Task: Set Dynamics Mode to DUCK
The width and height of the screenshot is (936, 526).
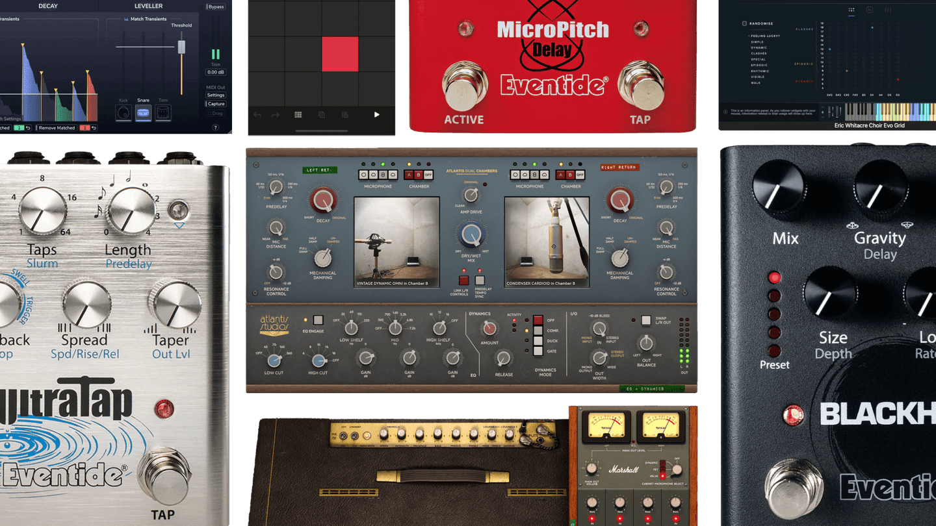Action: click(x=538, y=341)
